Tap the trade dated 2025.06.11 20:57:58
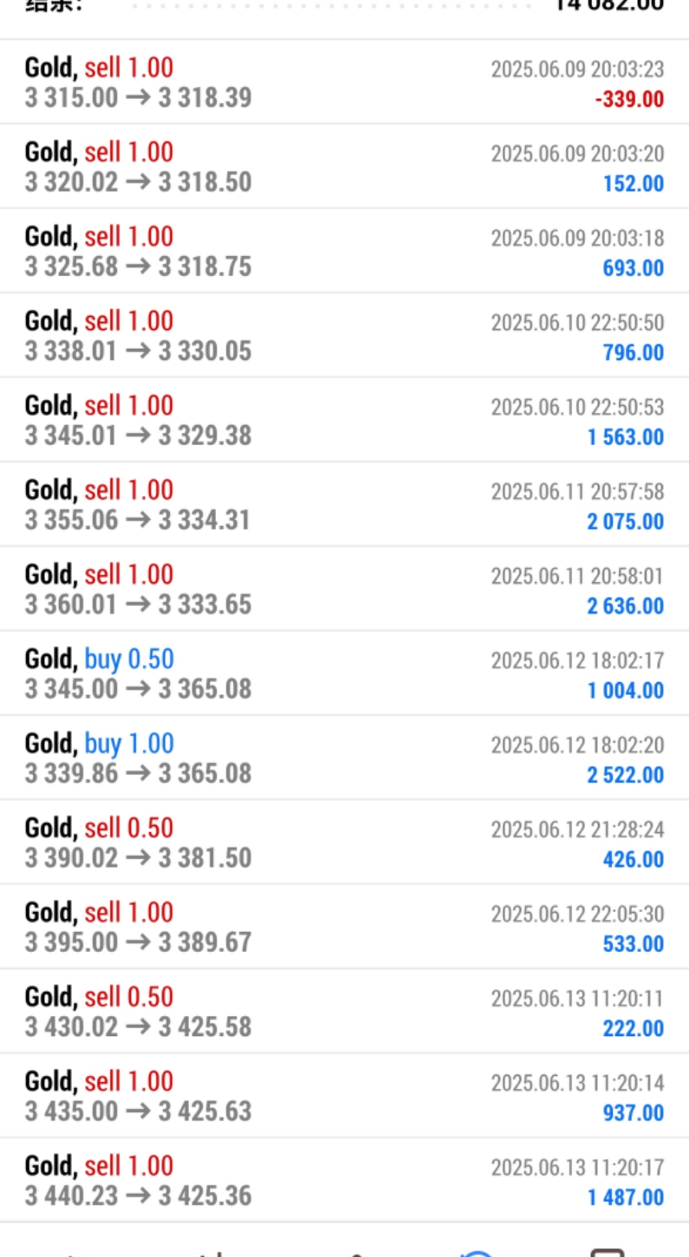 click(344, 505)
